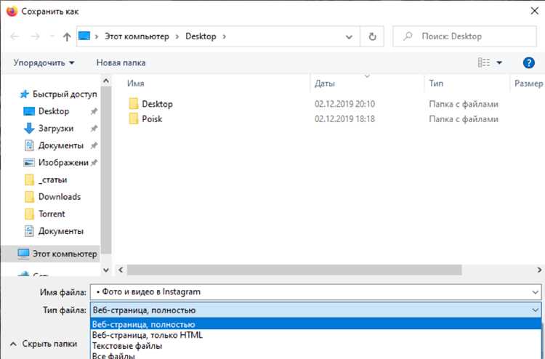This screenshot has height=359, width=545.
Task: Collapse folders with 'Скрыть папки'
Action: tap(44, 344)
